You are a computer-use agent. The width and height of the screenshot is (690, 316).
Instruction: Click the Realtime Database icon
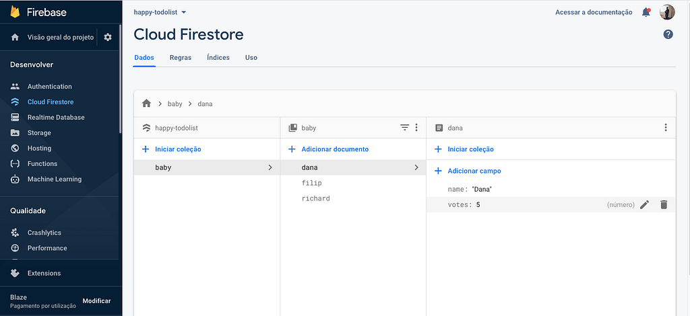[15, 117]
